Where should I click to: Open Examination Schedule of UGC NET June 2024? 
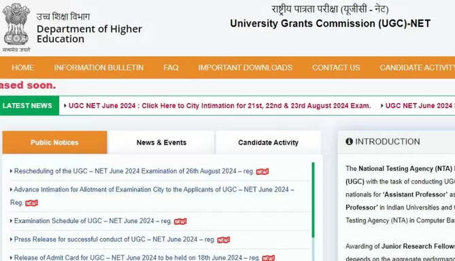[93, 221]
